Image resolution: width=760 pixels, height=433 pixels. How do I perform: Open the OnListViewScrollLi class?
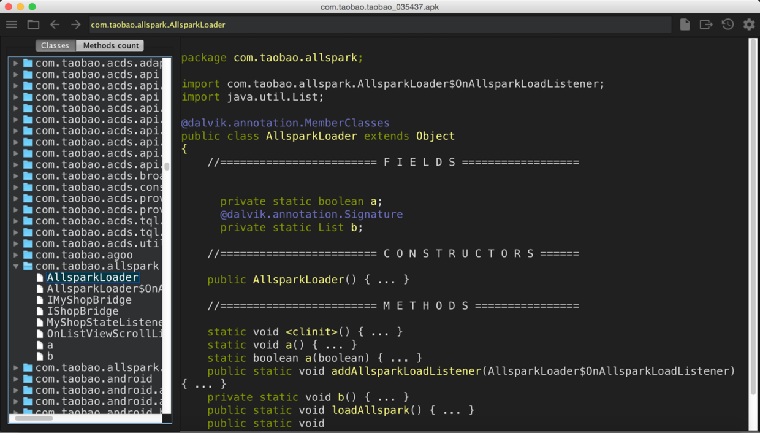pos(104,334)
